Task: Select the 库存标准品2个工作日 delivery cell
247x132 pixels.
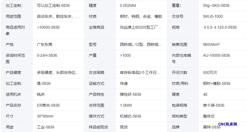Action: [x=141, y=73]
